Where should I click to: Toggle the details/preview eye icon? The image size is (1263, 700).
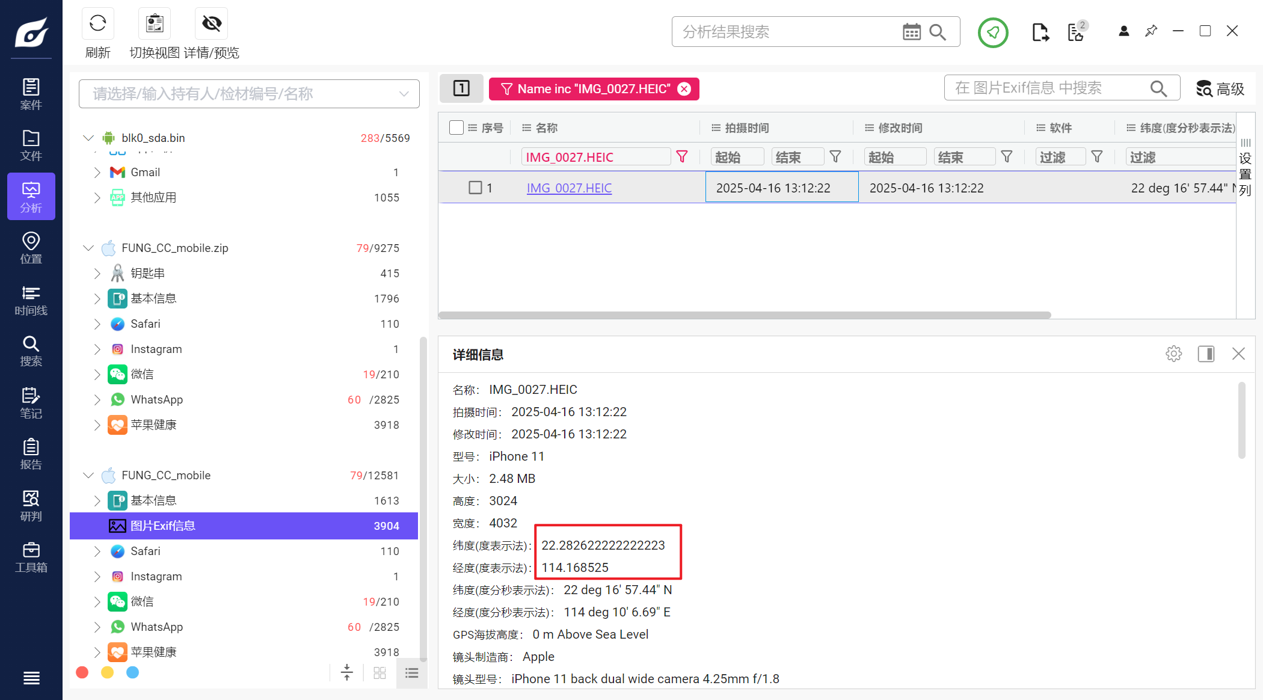[211, 24]
